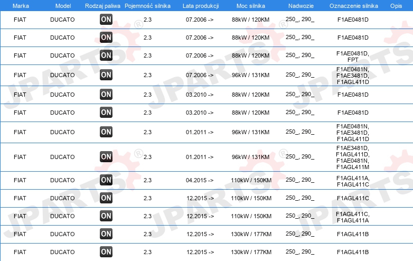Viewport: 413px width, 261px height.
Task: Click the Rodzaj paliwa column header
Action: click(x=102, y=6)
